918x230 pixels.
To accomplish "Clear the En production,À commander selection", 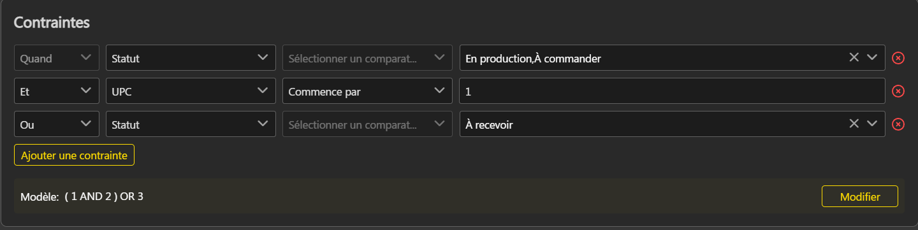I will [x=854, y=57].
